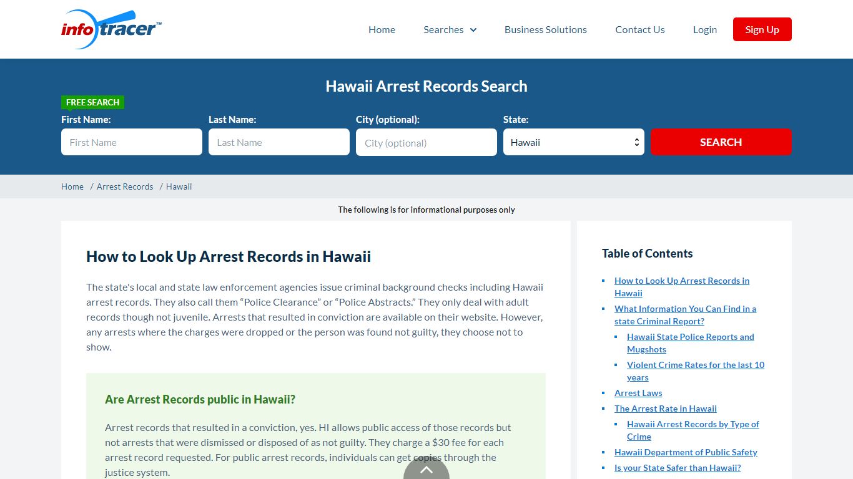Click the Arrest Records breadcrumb
This screenshot has width=853, height=479.
click(125, 186)
